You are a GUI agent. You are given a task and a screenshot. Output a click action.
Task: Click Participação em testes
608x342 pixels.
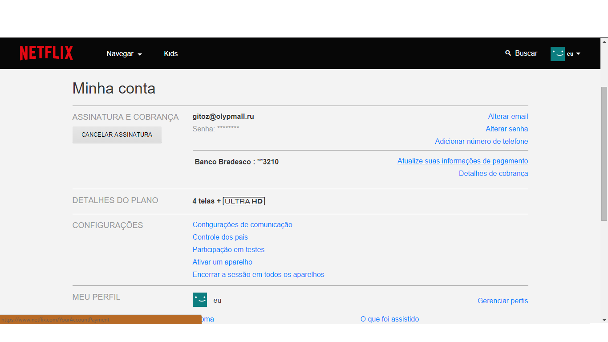click(x=229, y=249)
